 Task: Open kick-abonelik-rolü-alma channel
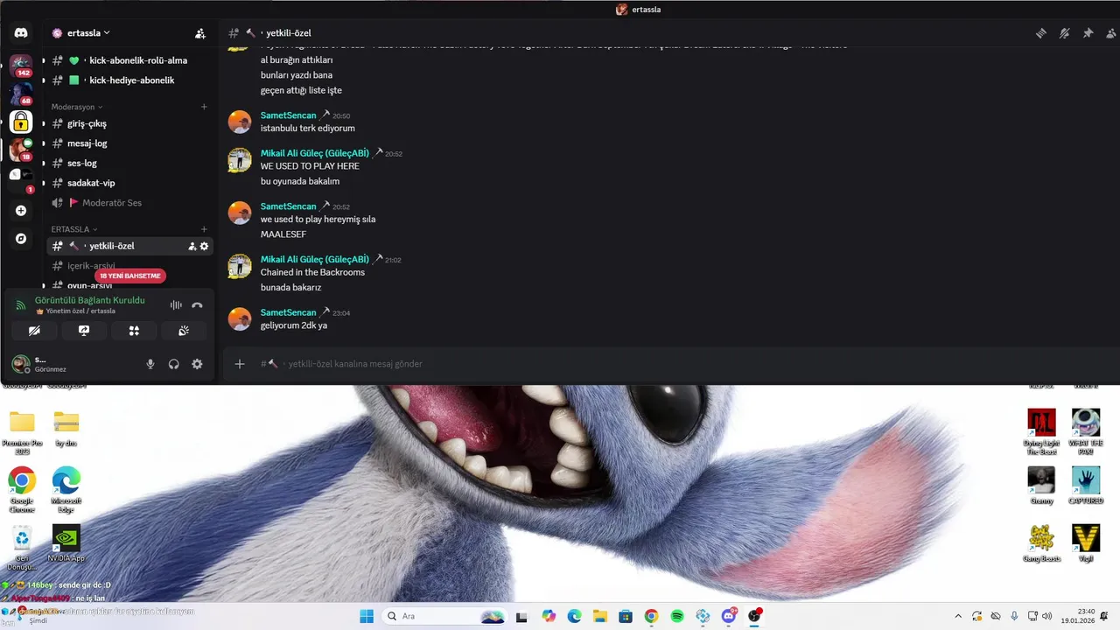(129, 60)
